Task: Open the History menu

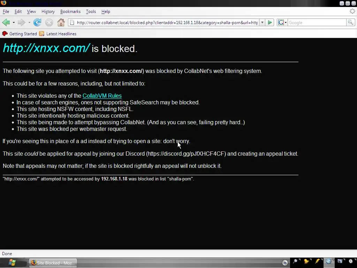Action: pyautogui.click(x=48, y=12)
